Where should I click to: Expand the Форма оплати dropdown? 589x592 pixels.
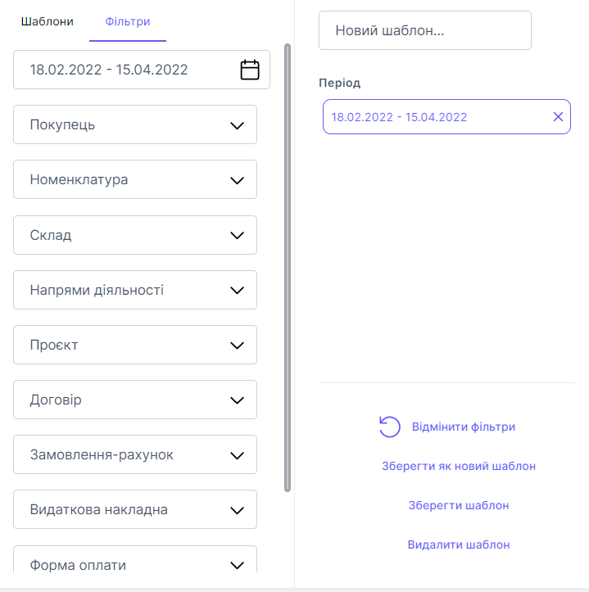[x=135, y=564]
